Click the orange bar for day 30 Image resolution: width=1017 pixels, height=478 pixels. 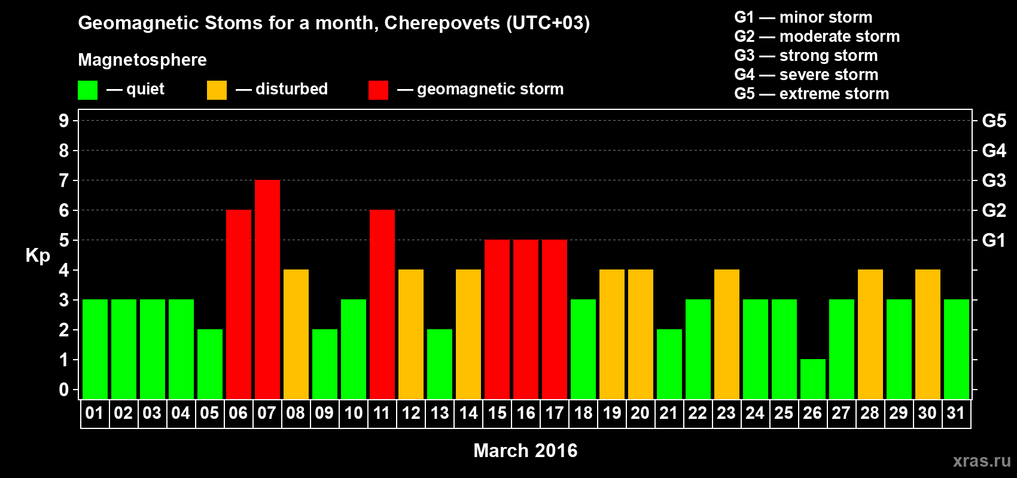point(928,335)
